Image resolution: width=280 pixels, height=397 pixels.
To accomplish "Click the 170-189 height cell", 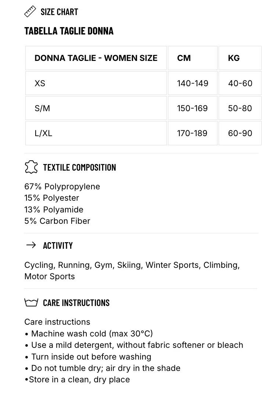I will (x=193, y=133).
